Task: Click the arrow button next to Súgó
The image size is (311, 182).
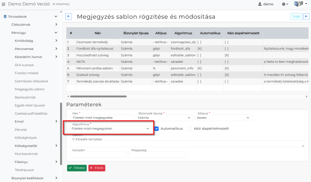Action: 306,17
